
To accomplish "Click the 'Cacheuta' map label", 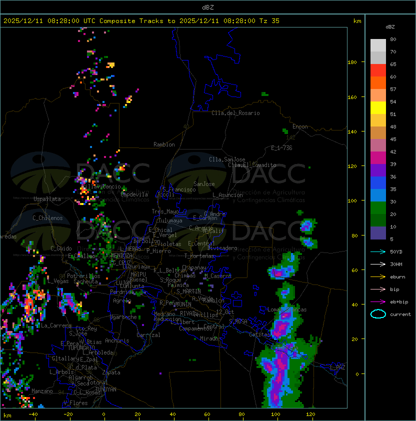I will click(x=85, y=281).
